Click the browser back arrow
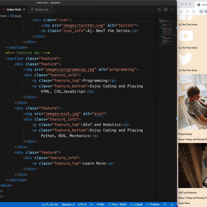The image size is (207, 207). (x=180, y=11)
